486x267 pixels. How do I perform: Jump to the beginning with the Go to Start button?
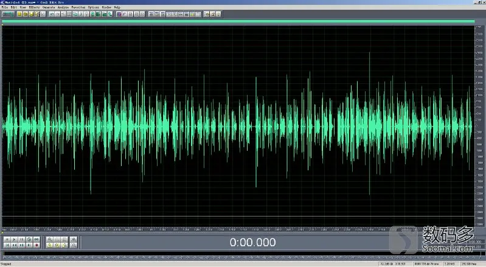click(7, 245)
